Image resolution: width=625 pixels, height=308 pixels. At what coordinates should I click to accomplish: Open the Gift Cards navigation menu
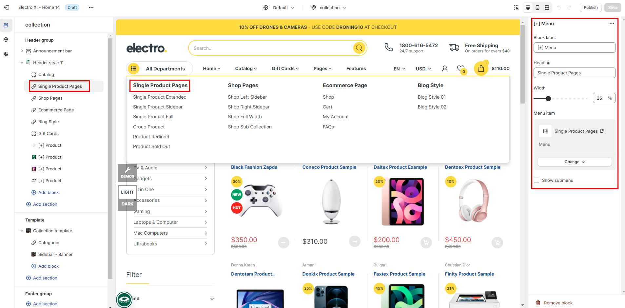[x=285, y=68]
